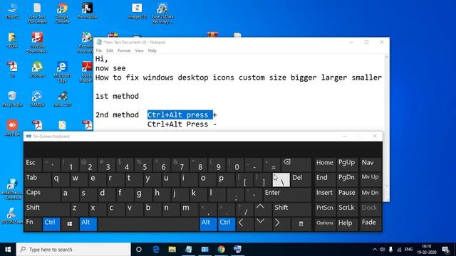
Task: Open Windows Start button
Action: pos(8,250)
